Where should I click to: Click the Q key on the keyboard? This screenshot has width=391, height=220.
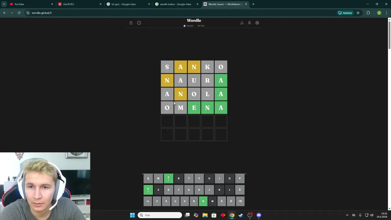pos(148,178)
